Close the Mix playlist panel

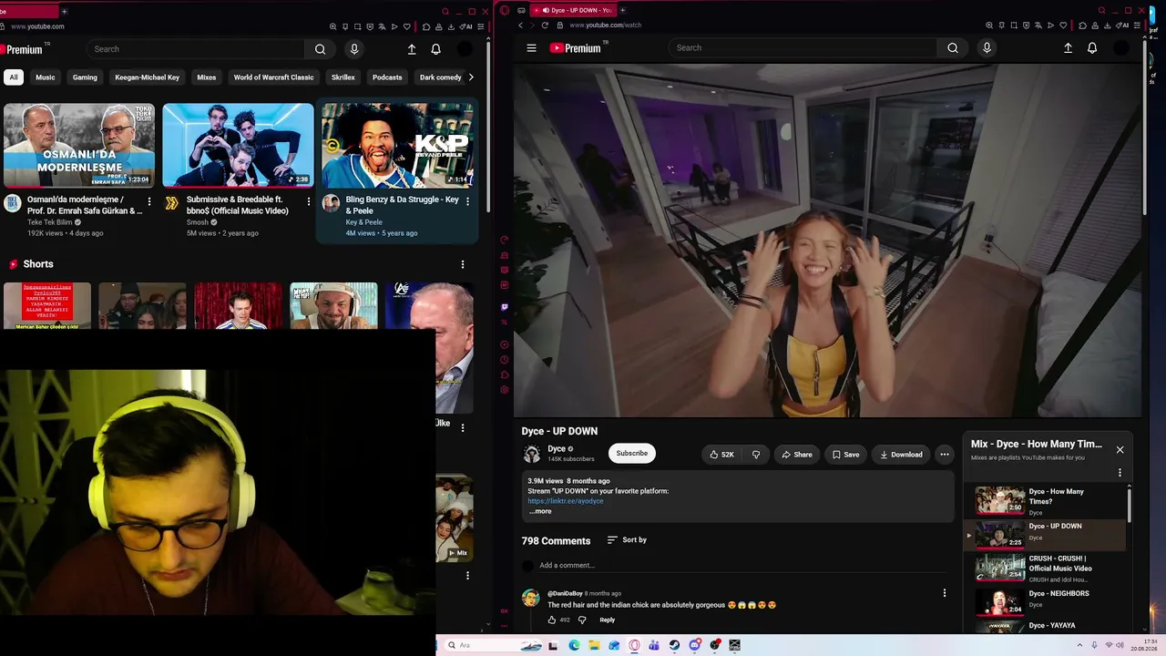coord(1120,449)
